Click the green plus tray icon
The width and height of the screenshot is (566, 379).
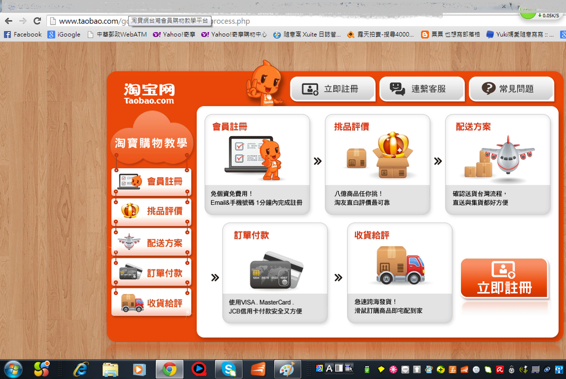click(x=441, y=370)
